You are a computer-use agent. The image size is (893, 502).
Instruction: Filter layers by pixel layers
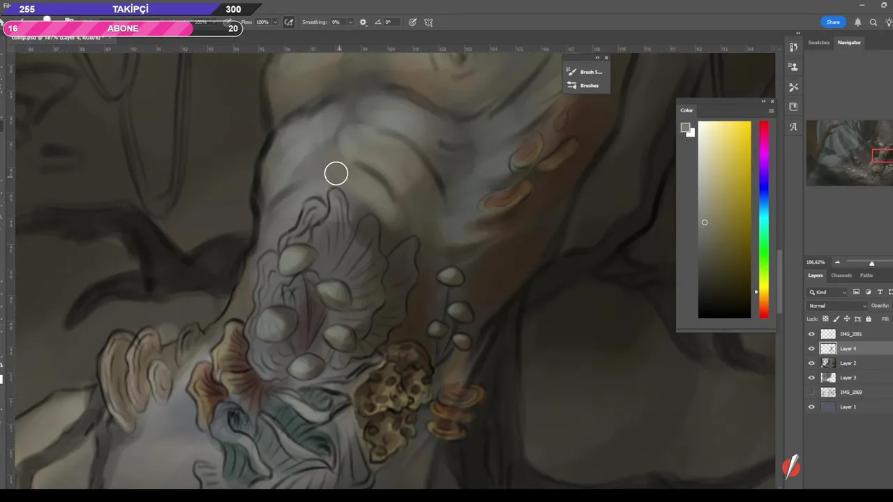coord(856,292)
